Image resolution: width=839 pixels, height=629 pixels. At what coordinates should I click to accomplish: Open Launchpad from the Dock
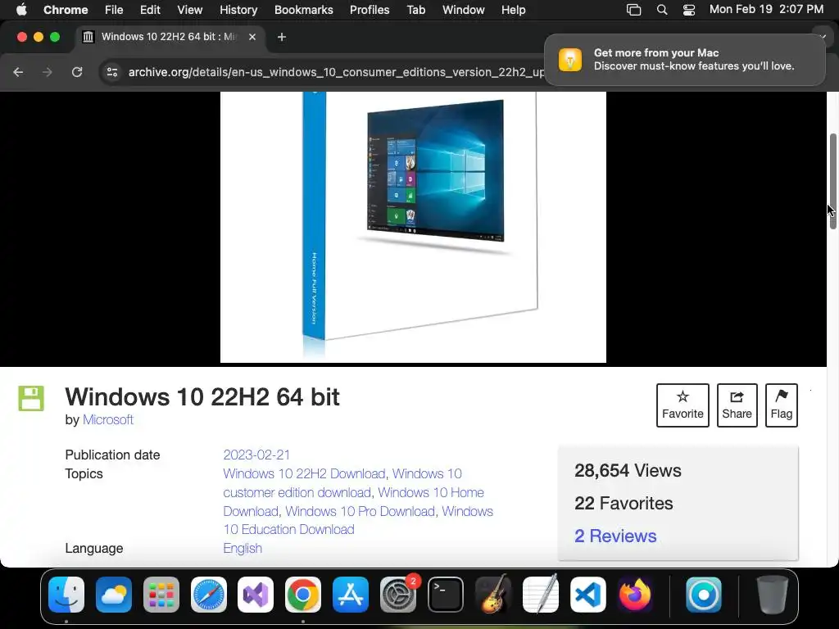pyautogui.click(x=161, y=595)
